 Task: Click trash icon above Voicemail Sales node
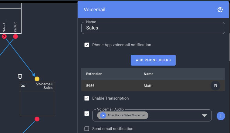pyautogui.click(x=20, y=76)
